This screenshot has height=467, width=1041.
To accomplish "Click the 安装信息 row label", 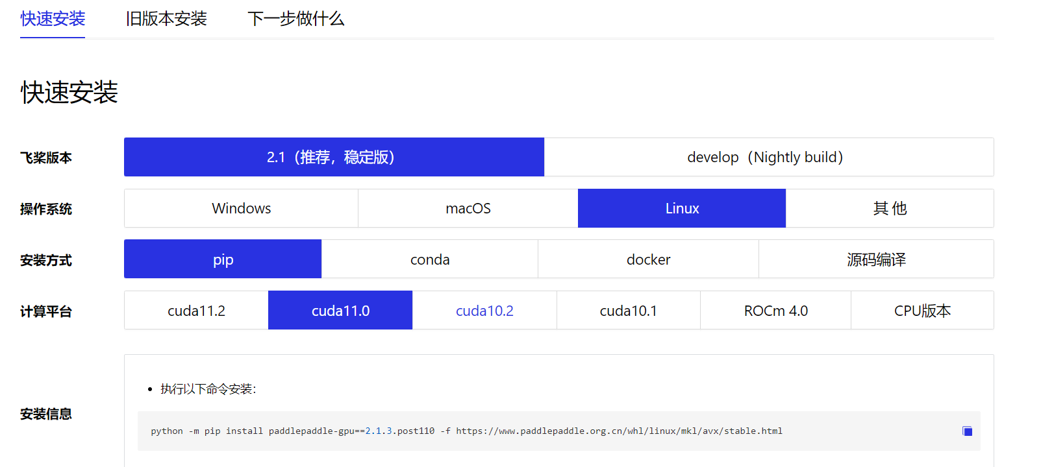I will pos(46,414).
